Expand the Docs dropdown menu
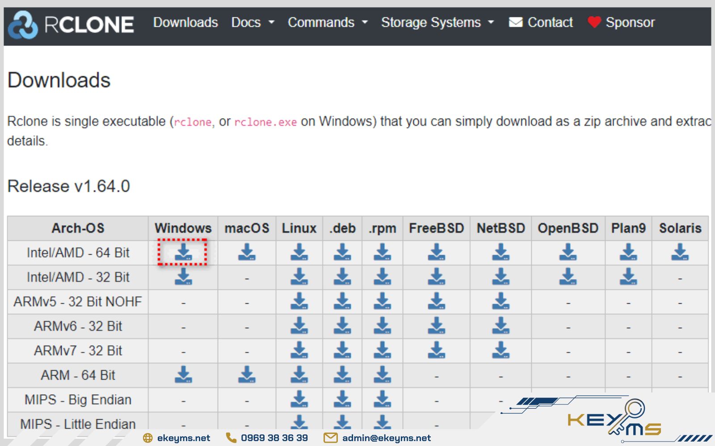715x446 pixels. coord(252,22)
